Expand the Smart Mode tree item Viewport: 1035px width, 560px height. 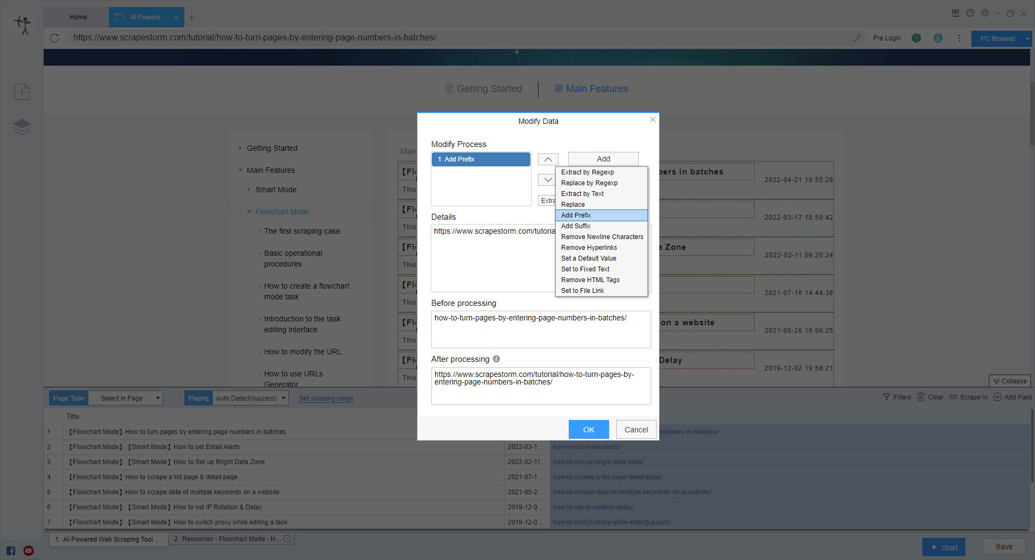pos(249,190)
